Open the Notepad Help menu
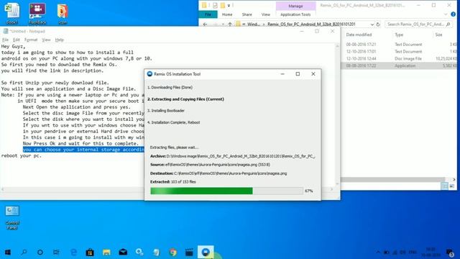 [59, 40]
